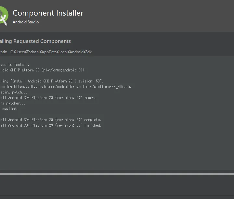Click the header banner background
The height and width of the screenshot is (199, 234).
(149, 16)
